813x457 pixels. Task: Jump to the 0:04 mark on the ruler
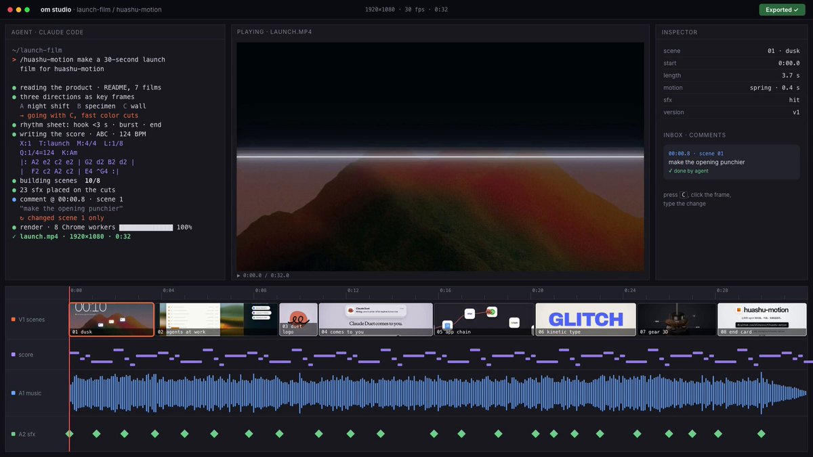168,290
